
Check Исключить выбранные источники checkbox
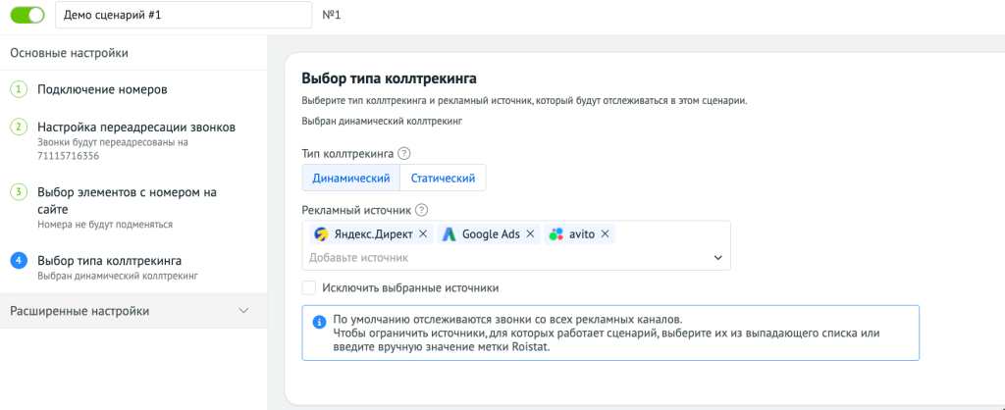(x=309, y=288)
